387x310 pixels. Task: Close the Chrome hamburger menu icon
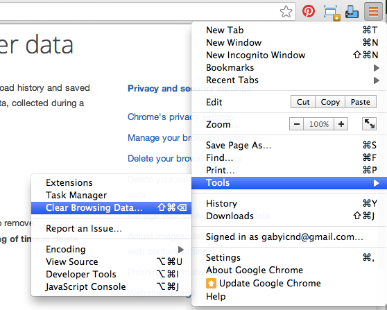pyautogui.click(x=373, y=11)
